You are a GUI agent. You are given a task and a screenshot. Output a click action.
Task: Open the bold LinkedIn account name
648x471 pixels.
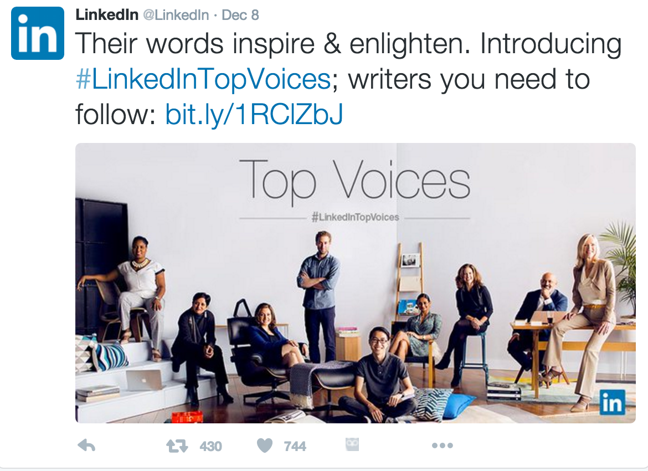click(107, 15)
